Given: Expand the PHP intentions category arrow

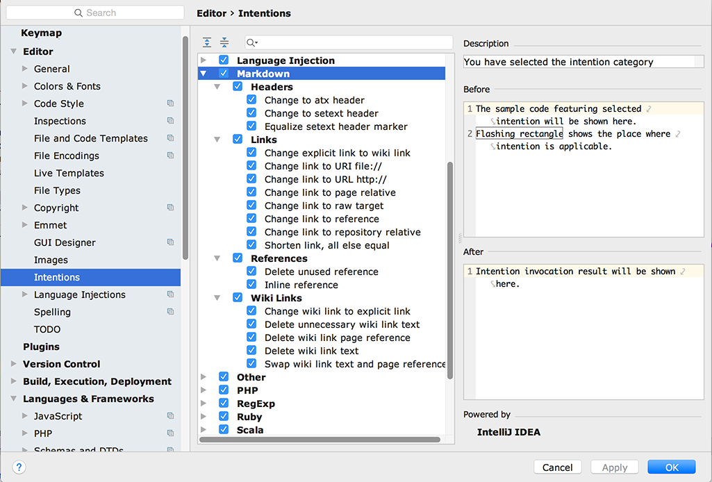Looking at the screenshot, I should click(x=204, y=390).
